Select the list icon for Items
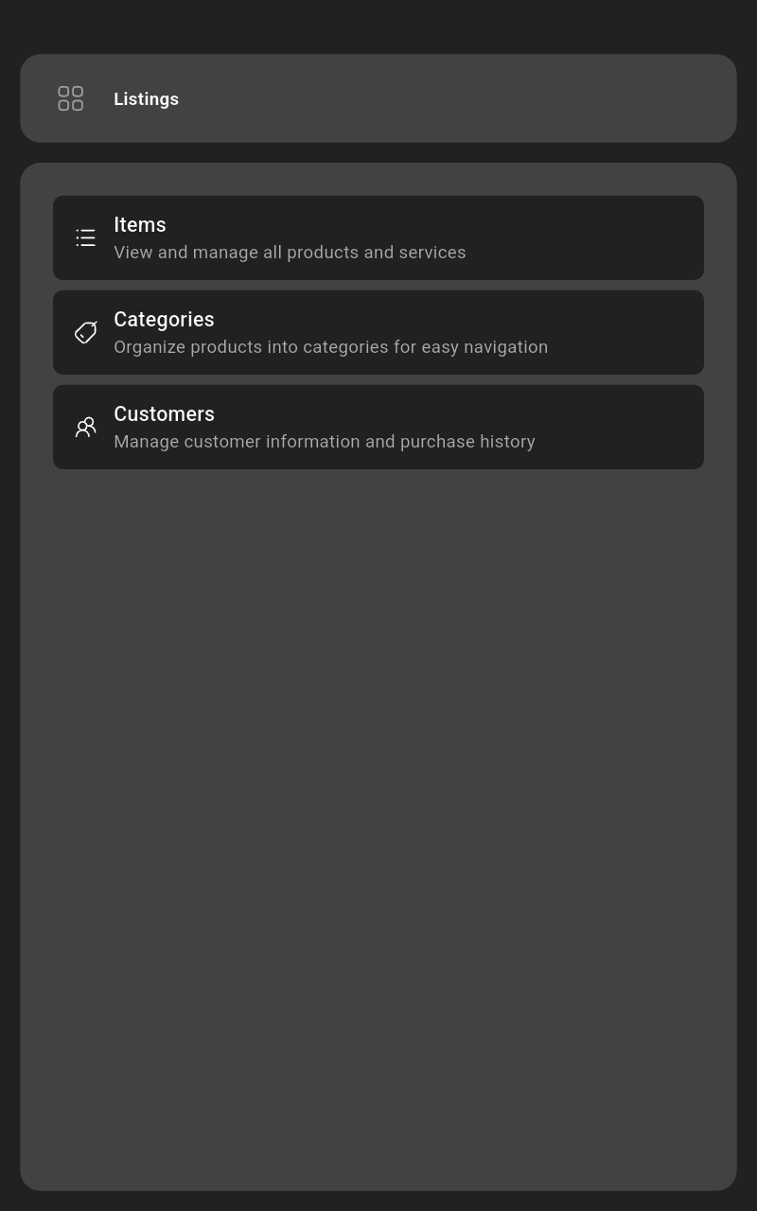757x1211 pixels. click(85, 237)
